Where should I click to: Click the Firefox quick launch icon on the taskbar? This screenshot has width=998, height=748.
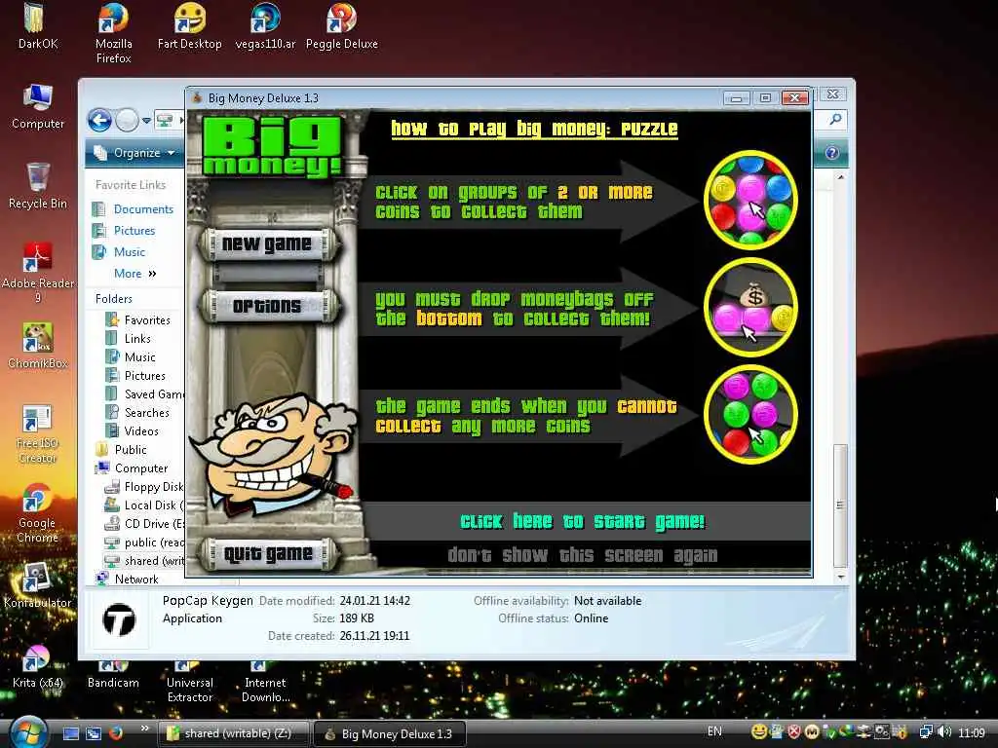(116, 732)
